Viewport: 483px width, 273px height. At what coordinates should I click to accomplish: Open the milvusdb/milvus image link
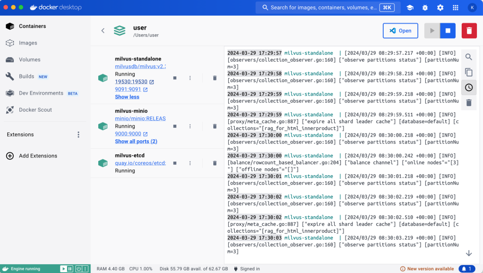(140, 66)
